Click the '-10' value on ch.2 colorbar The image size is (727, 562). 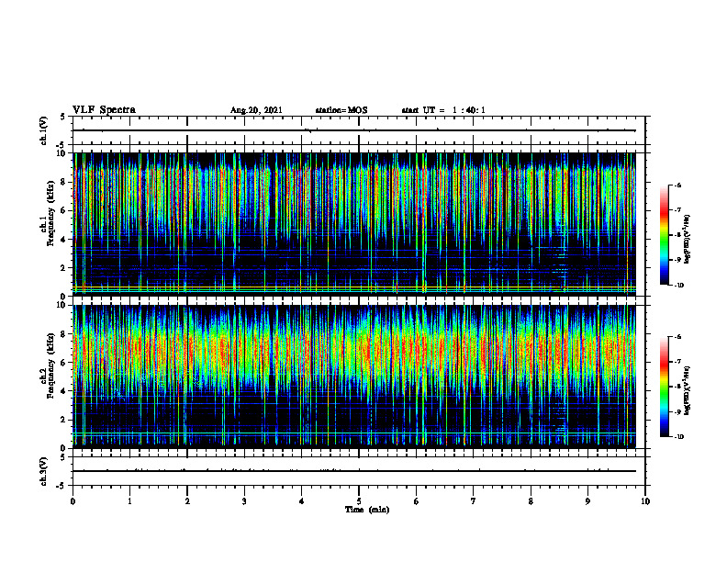[678, 437]
